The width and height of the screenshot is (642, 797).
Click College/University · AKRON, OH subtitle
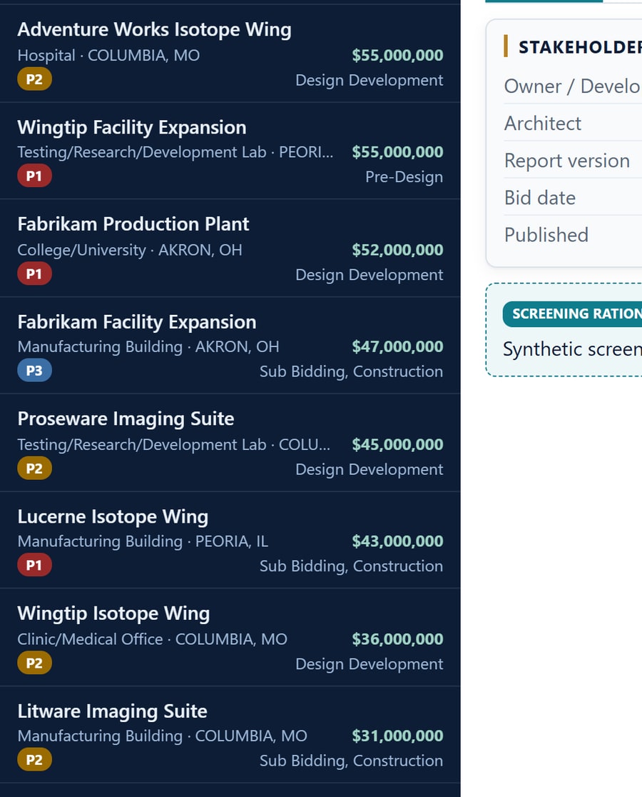(x=129, y=249)
